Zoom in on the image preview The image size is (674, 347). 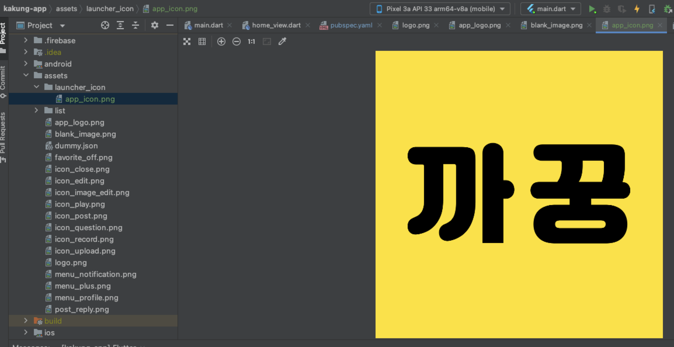(221, 42)
